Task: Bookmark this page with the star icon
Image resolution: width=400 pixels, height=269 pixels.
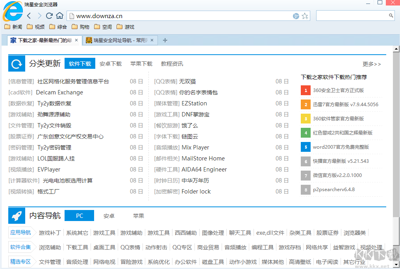Action: tap(305, 16)
